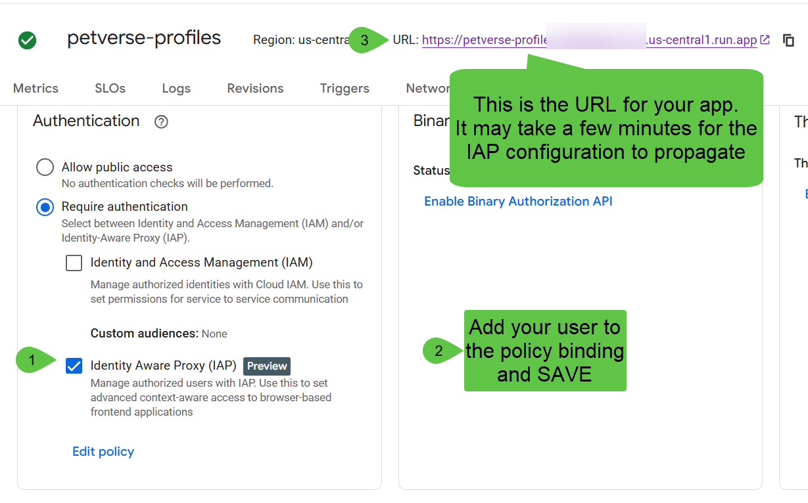Image resolution: width=808 pixels, height=503 pixels.
Task: Click the petverse-profiles service name
Action: (144, 38)
